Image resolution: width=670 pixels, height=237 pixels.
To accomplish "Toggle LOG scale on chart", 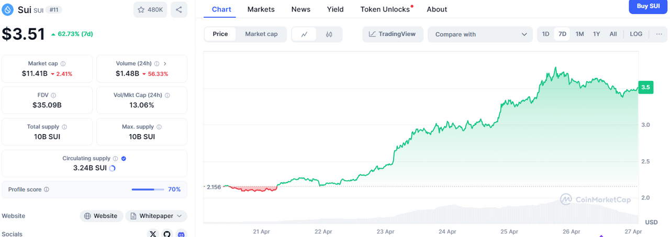I will click(x=636, y=34).
